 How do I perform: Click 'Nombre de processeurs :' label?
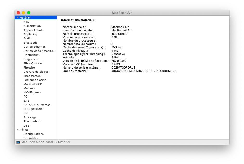tap(80, 40)
